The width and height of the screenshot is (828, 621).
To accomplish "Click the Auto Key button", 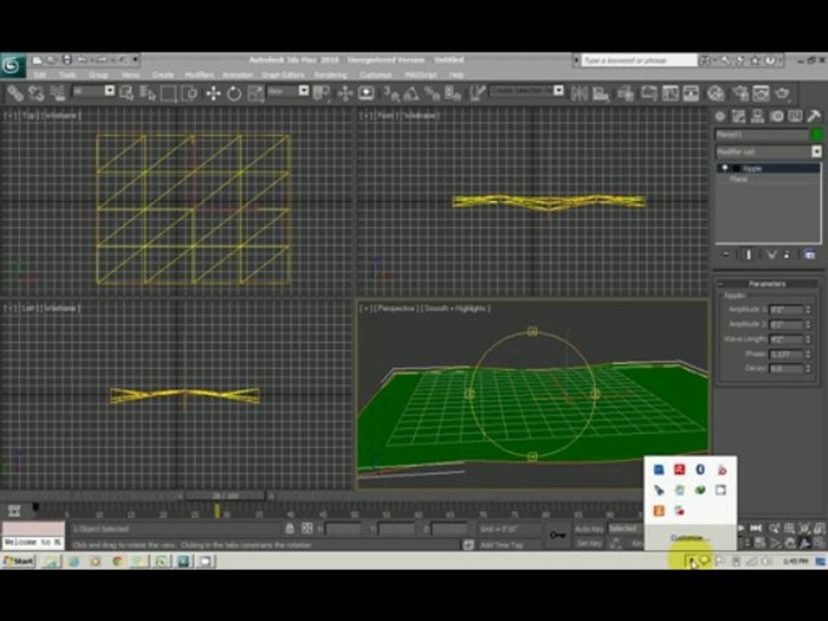I will pos(589,529).
